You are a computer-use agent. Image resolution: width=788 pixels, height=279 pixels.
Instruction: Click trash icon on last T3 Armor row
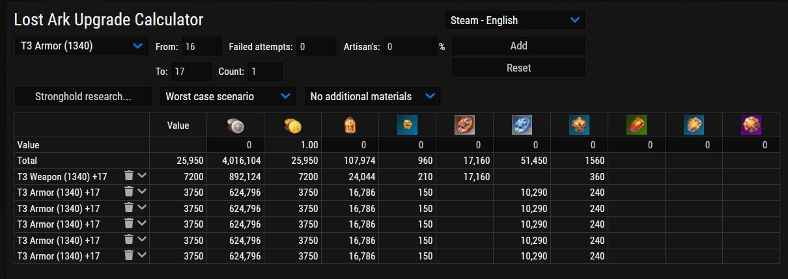(129, 255)
